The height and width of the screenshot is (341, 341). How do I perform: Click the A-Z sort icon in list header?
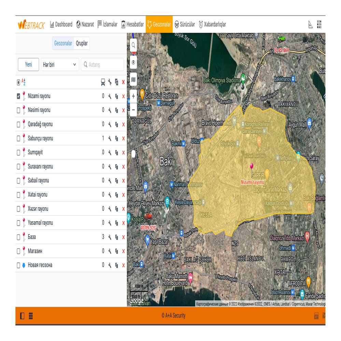coord(24,82)
